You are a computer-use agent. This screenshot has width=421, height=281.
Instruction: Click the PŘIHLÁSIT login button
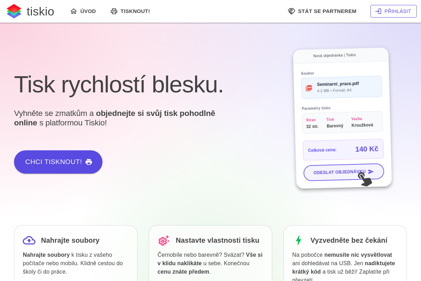pos(394,11)
